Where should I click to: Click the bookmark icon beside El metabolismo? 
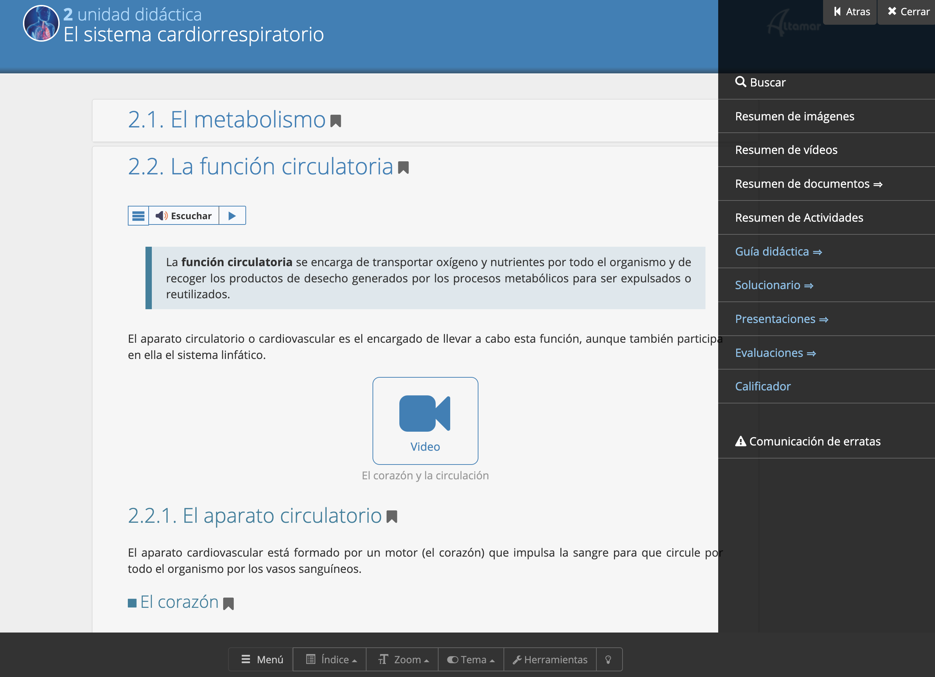point(335,121)
